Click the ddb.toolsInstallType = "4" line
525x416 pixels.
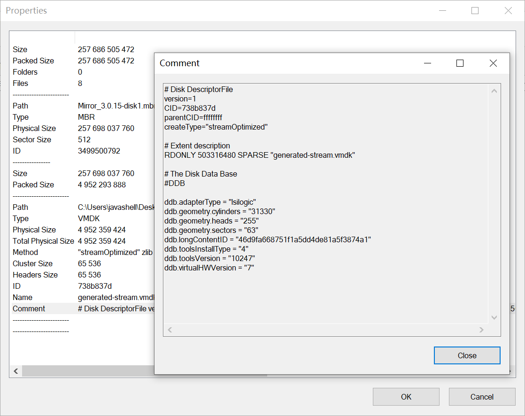[206, 249]
